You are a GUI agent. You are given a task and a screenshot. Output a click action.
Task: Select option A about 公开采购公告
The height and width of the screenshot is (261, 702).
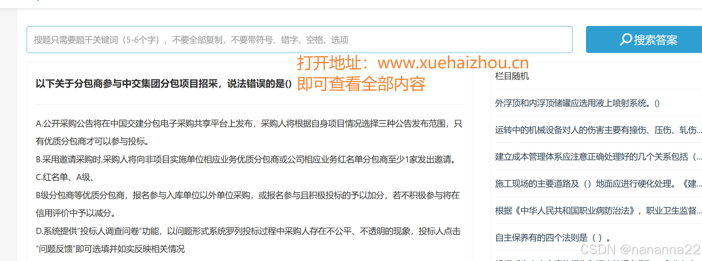[249, 132]
